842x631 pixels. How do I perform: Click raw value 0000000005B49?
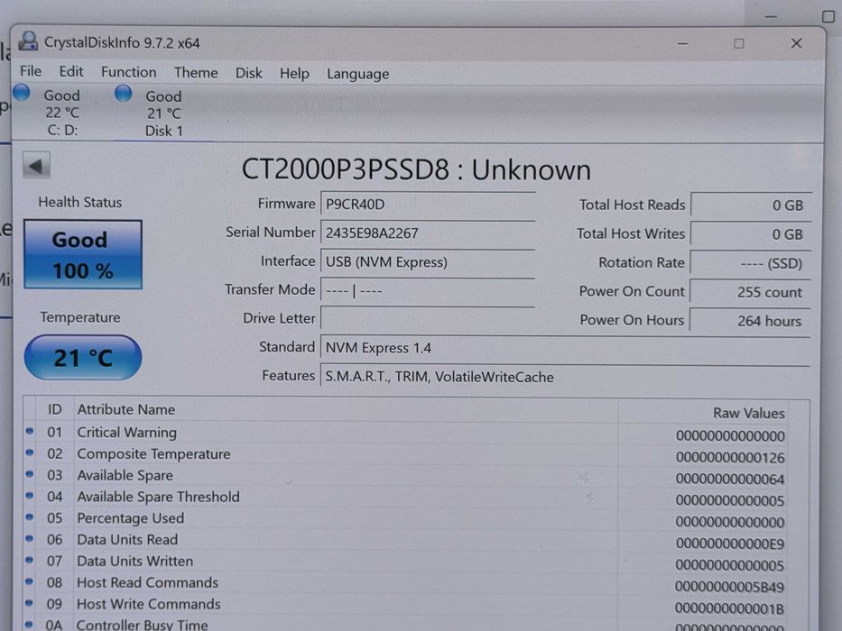pos(729,587)
